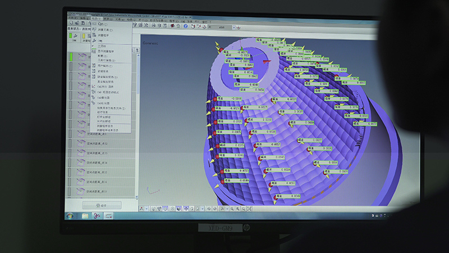Click the fit-to-window icon ending the CAD toolbar

pyautogui.click(x=249, y=209)
